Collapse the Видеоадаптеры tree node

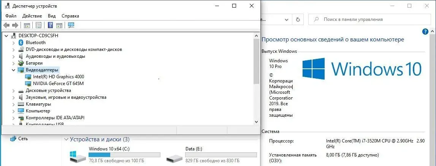pos(14,70)
